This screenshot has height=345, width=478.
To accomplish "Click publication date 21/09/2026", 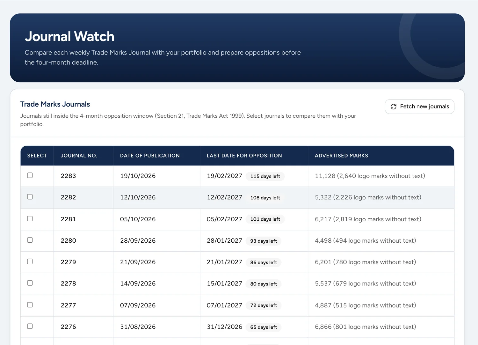I will [138, 262].
